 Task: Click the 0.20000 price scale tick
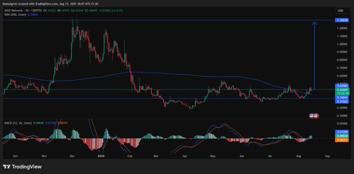pyautogui.click(x=342, y=108)
